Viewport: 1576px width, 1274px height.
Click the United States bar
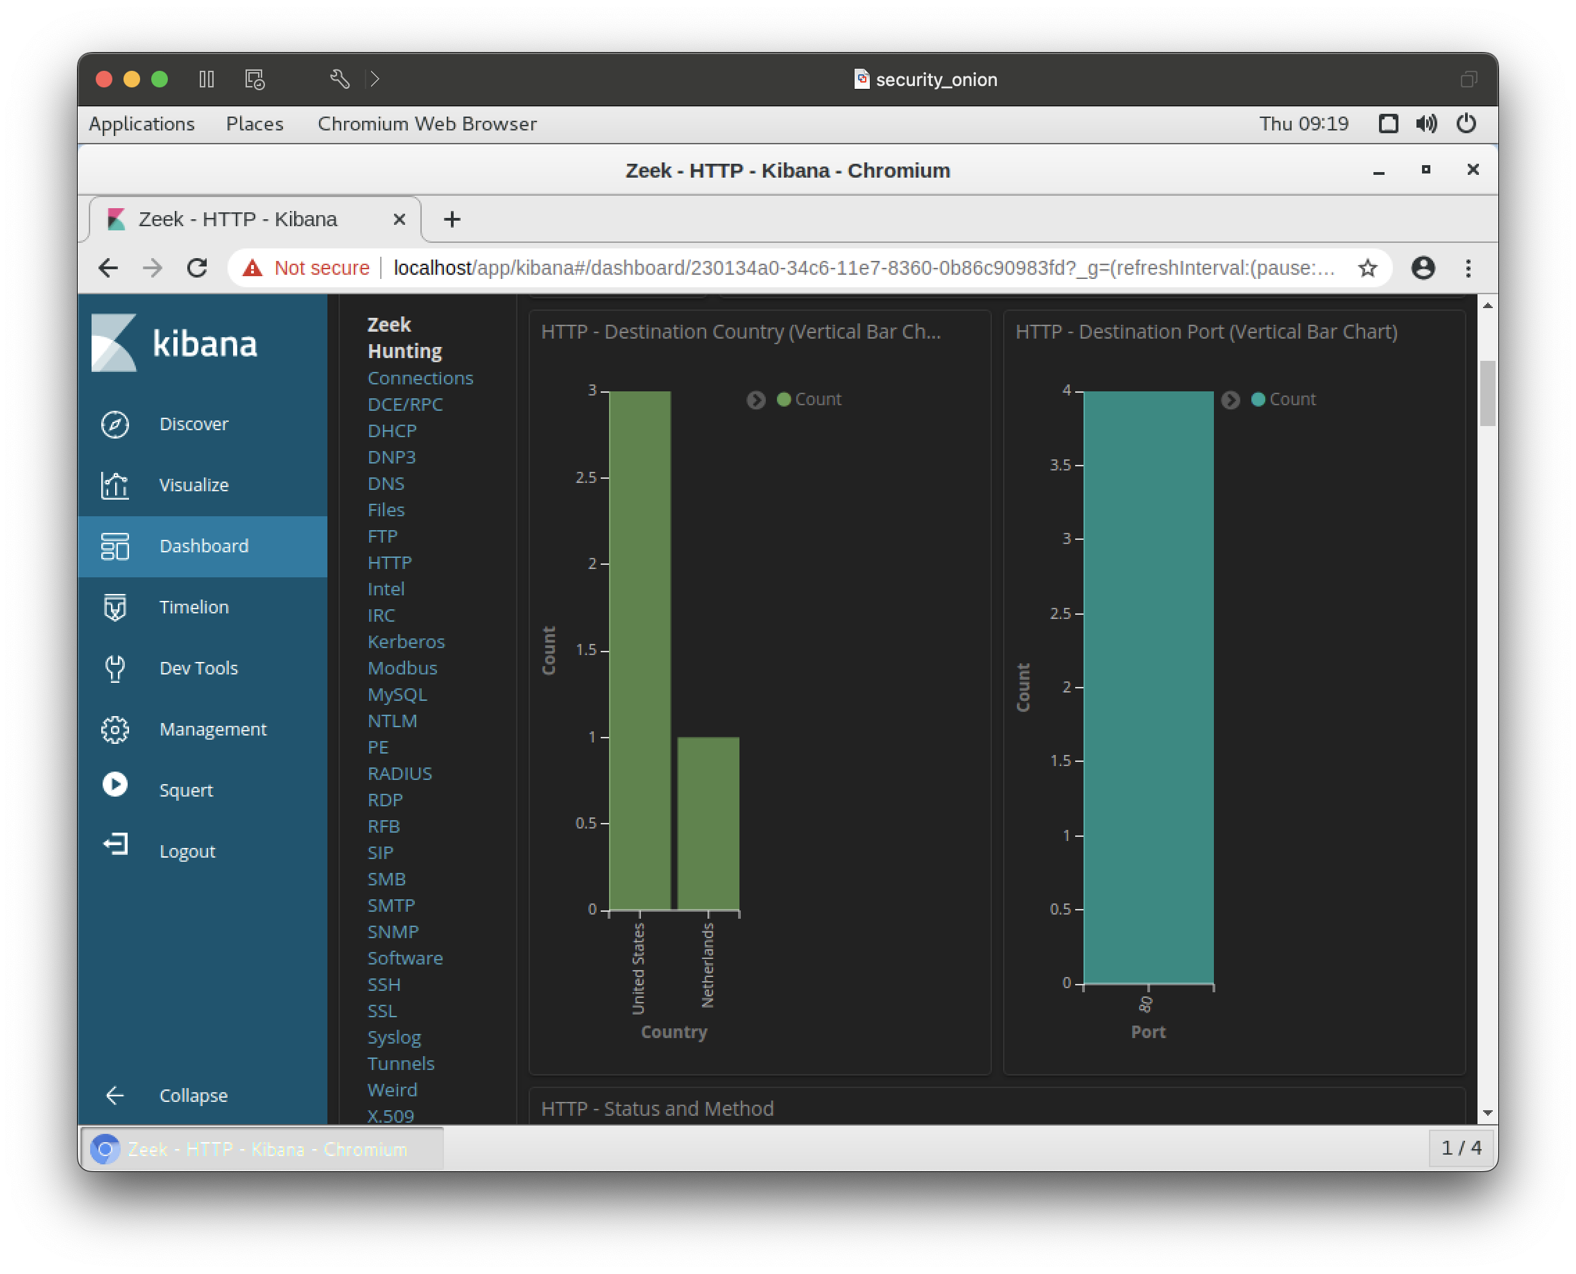pyautogui.click(x=640, y=649)
